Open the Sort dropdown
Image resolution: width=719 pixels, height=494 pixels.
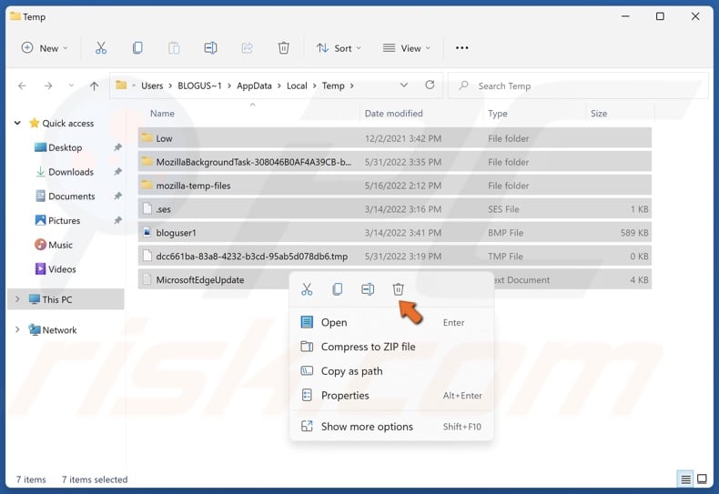pyautogui.click(x=339, y=48)
